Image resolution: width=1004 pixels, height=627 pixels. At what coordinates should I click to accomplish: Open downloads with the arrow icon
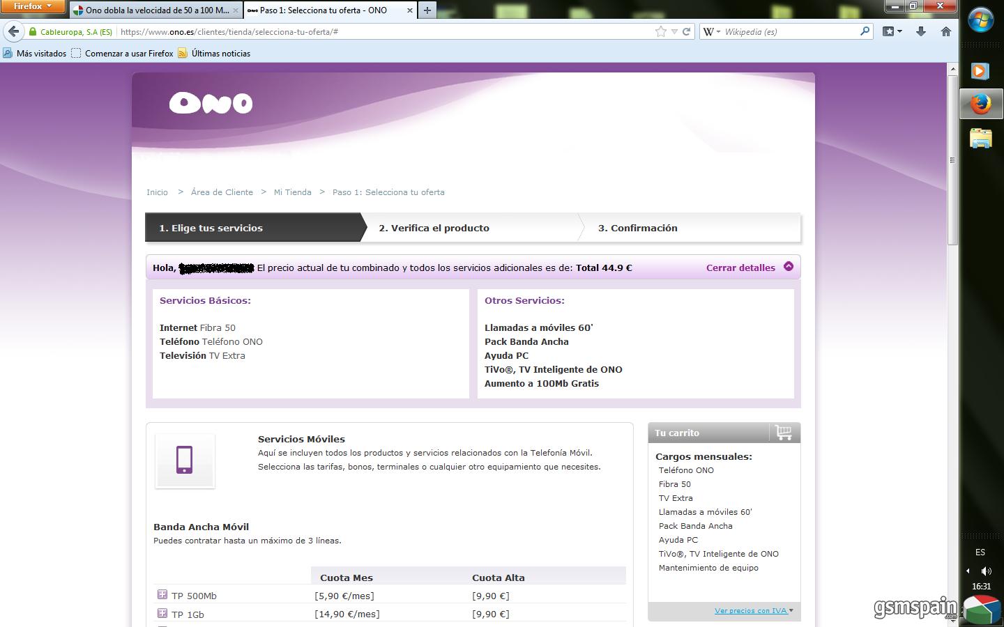point(920,31)
